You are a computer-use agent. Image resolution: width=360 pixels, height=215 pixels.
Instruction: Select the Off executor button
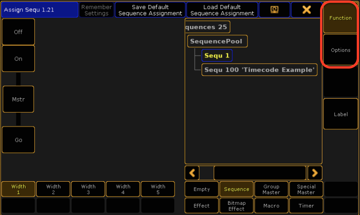pyautogui.click(x=19, y=32)
